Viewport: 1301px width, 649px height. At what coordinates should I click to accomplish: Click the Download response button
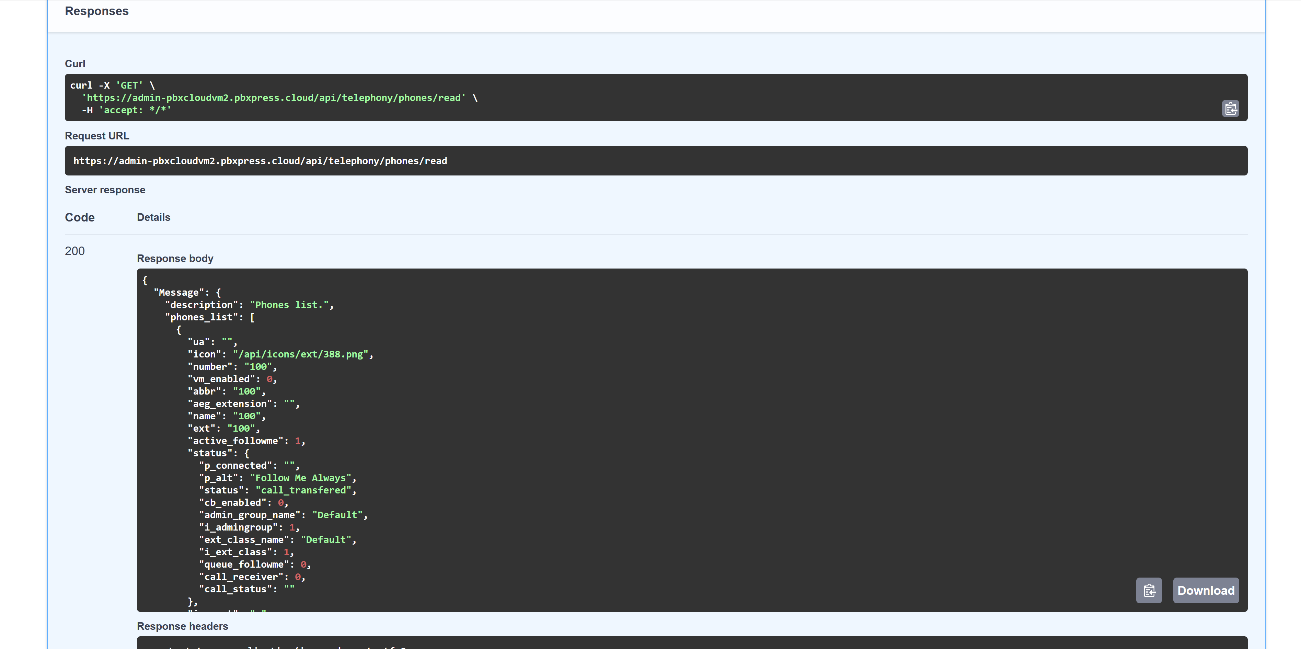(1206, 590)
